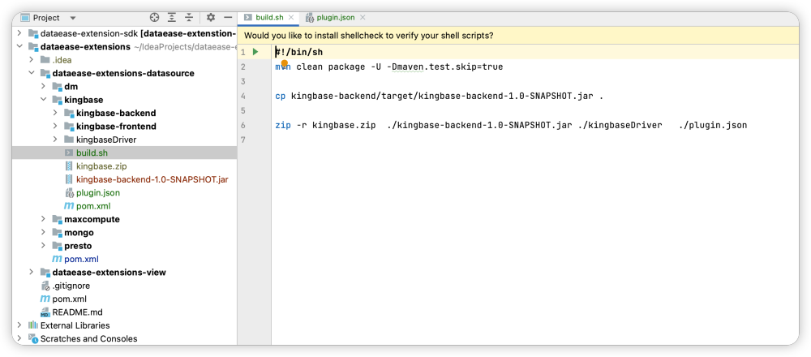Expand the kingbaseDriver folder
Screen dimensions: 811x357
tap(55, 140)
